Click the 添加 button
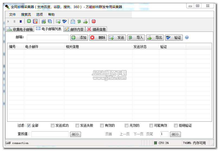The height and width of the screenshot is (151, 219). (79, 37)
